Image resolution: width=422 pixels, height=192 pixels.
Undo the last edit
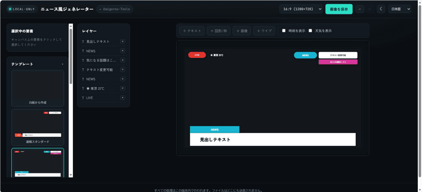[360, 9]
